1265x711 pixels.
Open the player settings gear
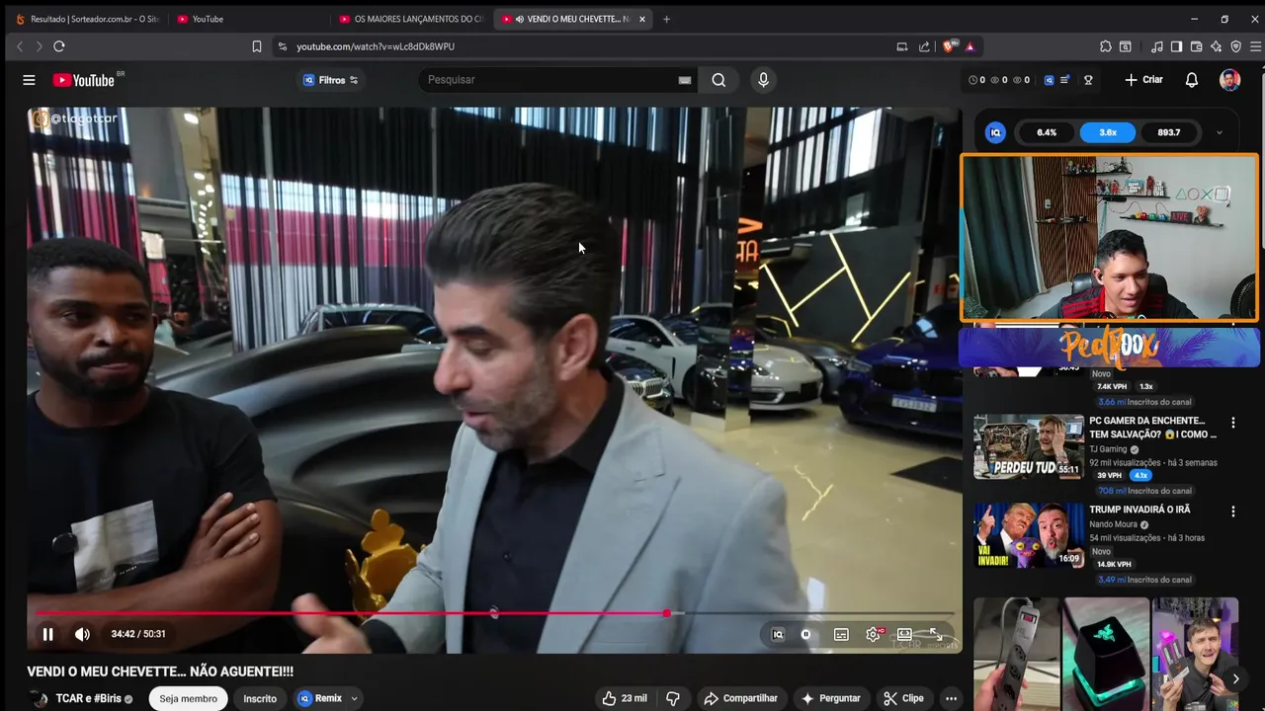[873, 635]
